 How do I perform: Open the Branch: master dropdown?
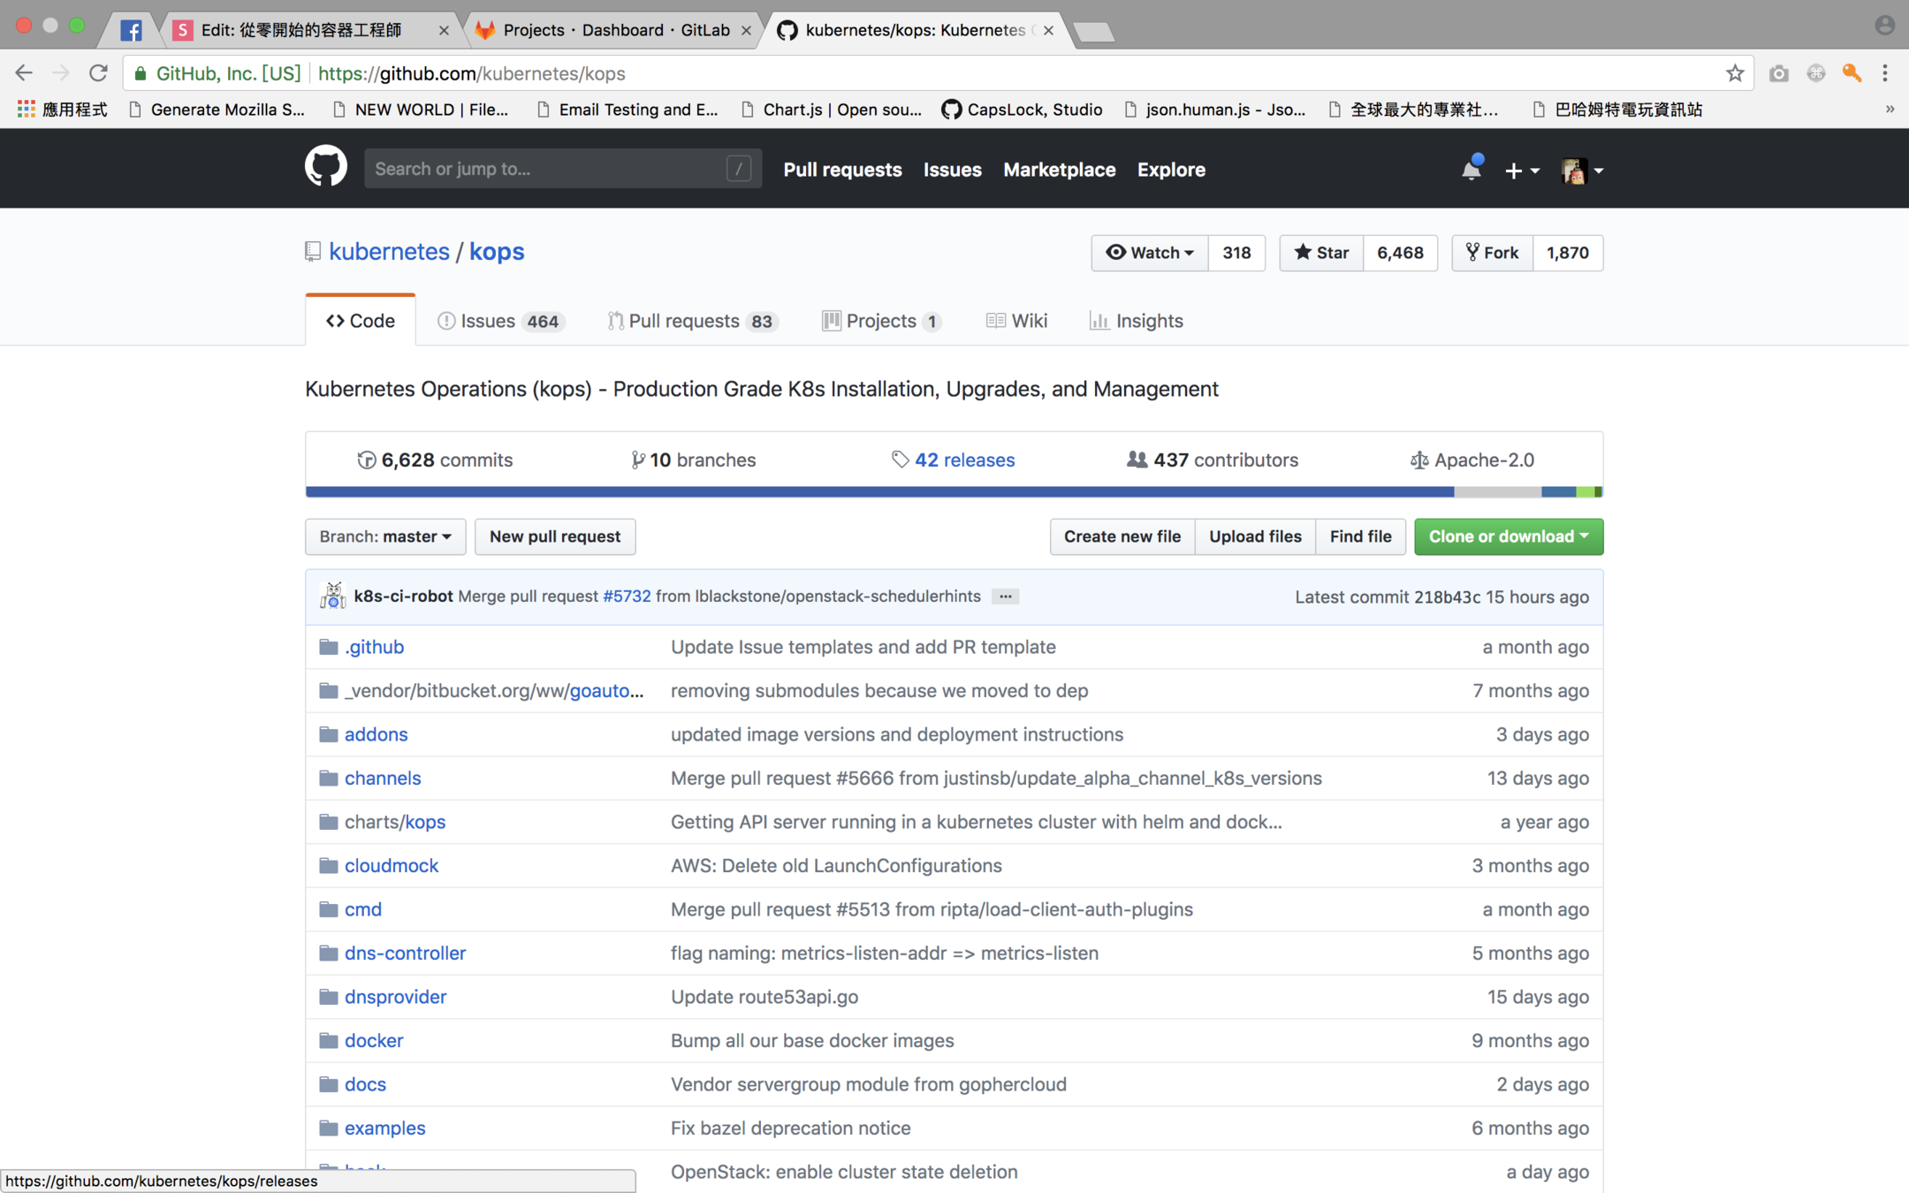(x=385, y=536)
